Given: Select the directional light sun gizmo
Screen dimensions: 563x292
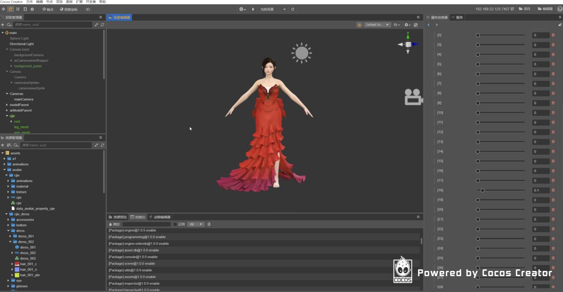Looking at the screenshot, I should pyautogui.click(x=302, y=53).
